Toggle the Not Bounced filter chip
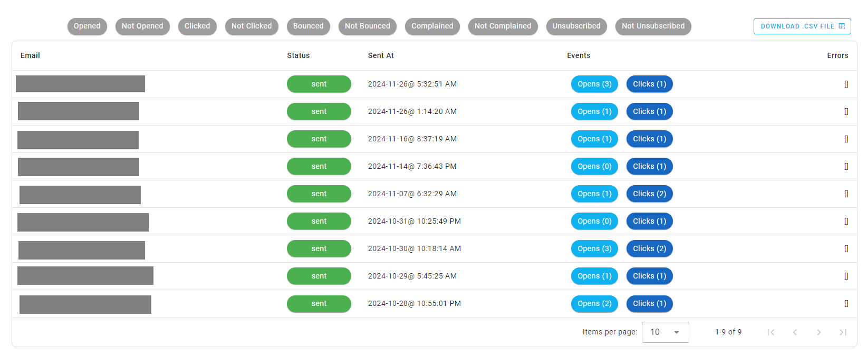The height and width of the screenshot is (355, 867). (368, 26)
